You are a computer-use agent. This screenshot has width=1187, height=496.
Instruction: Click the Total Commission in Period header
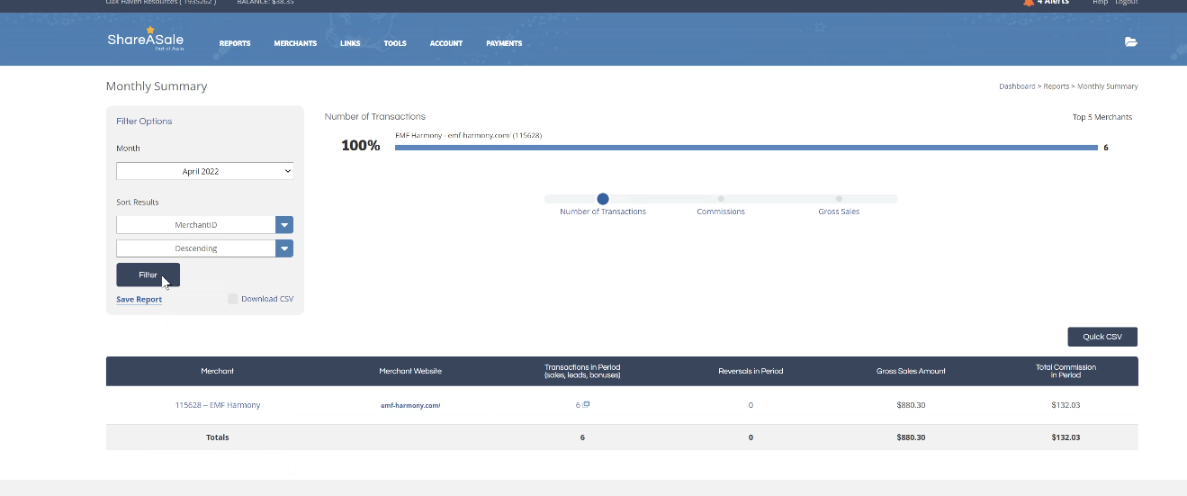tap(1066, 371)
